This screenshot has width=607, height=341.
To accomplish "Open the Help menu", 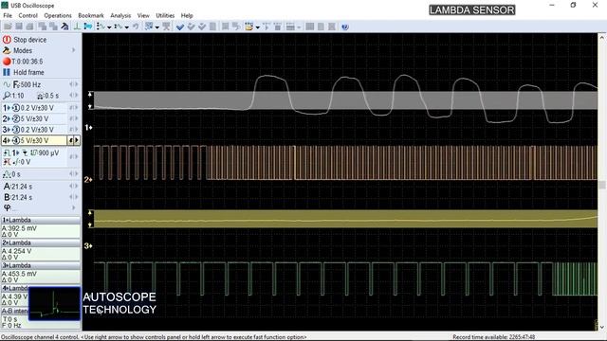I will click(187, 15).
